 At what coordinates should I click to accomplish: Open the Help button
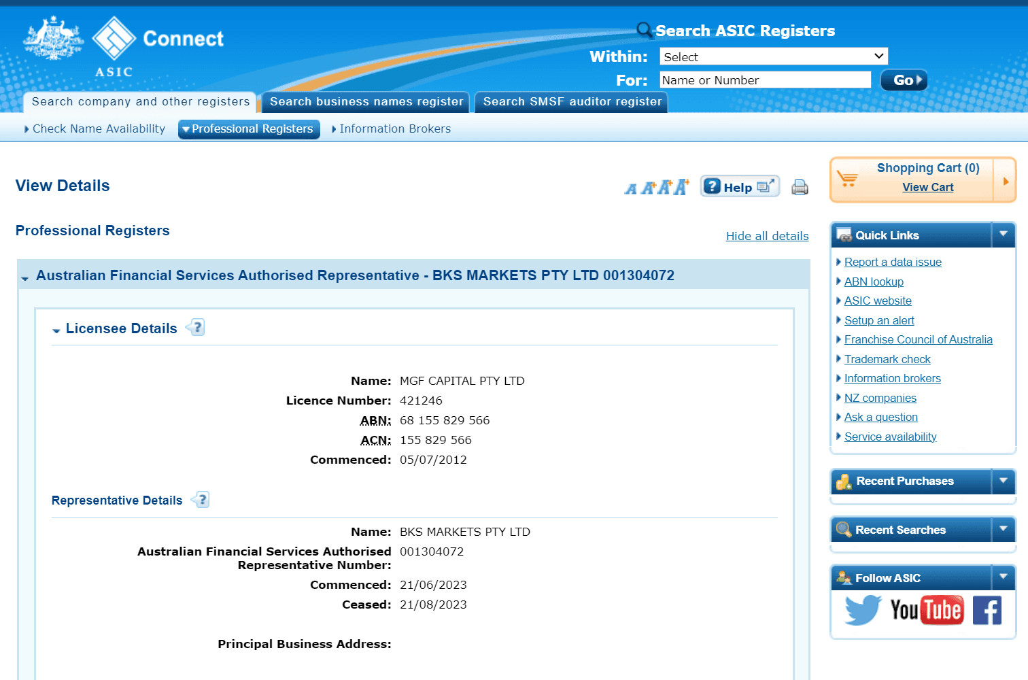pyautogui.click(x=740, y=186)
